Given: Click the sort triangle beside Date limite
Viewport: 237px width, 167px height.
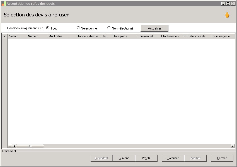Looking at the screenshot, I should coord(184,36).
